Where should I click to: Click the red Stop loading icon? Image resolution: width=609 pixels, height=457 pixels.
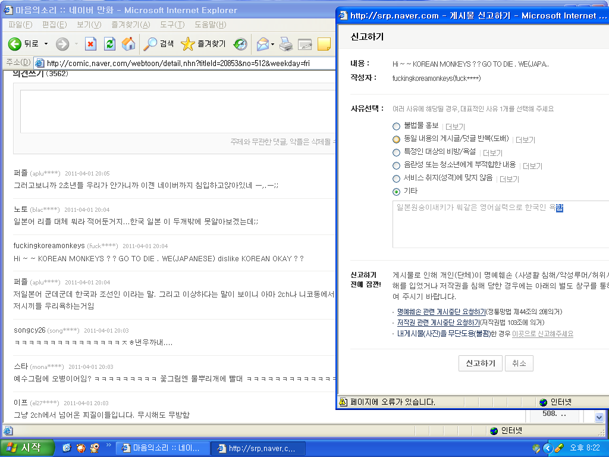(x=90, y=43)
